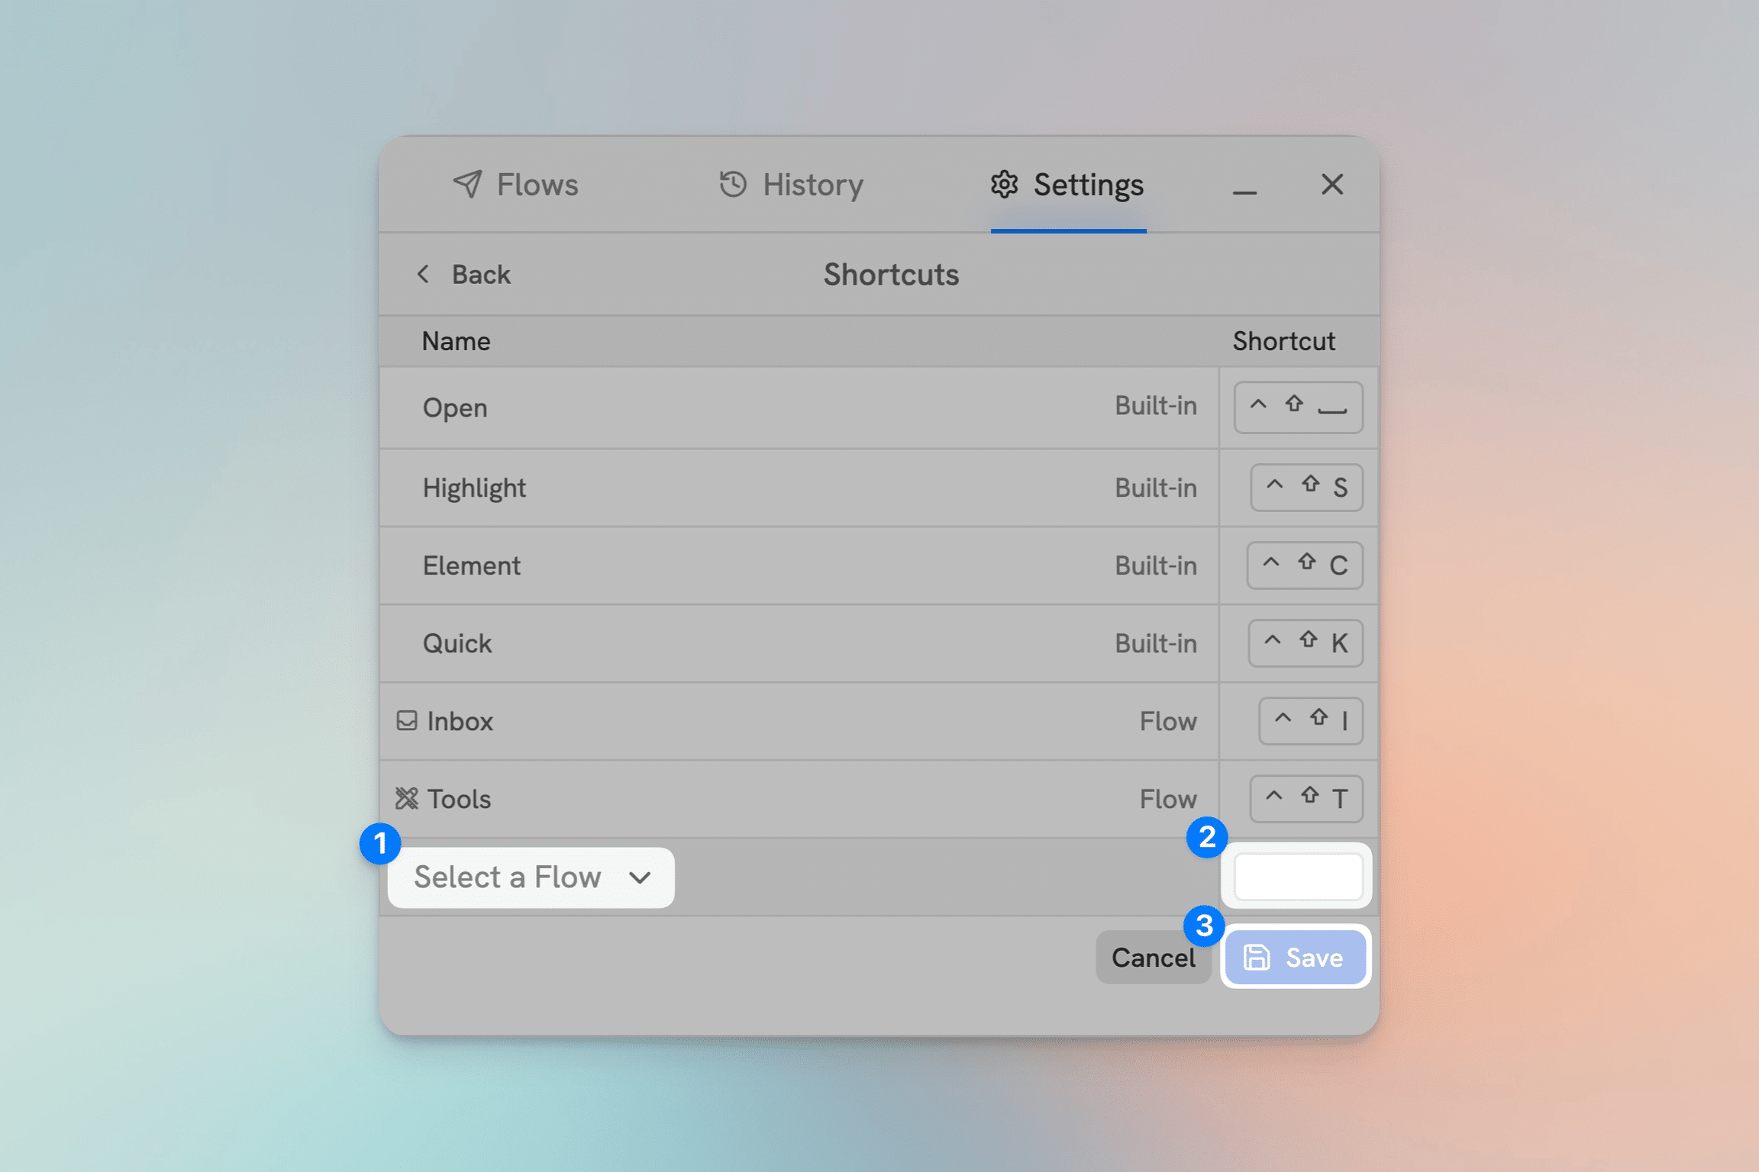This screenshot has height=1172, width=1759.
Task: Click the Cancel button
Action: pyautogui.click(x=1153, y=958)
